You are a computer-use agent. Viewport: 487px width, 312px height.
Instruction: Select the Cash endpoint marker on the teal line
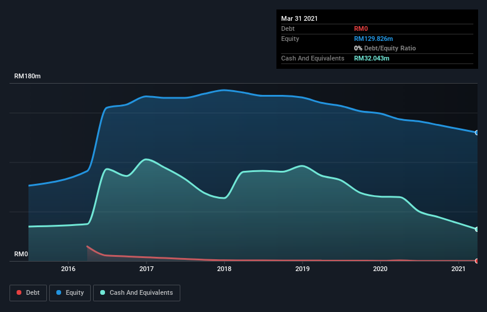pyautogui.click(x=477, y=229)
